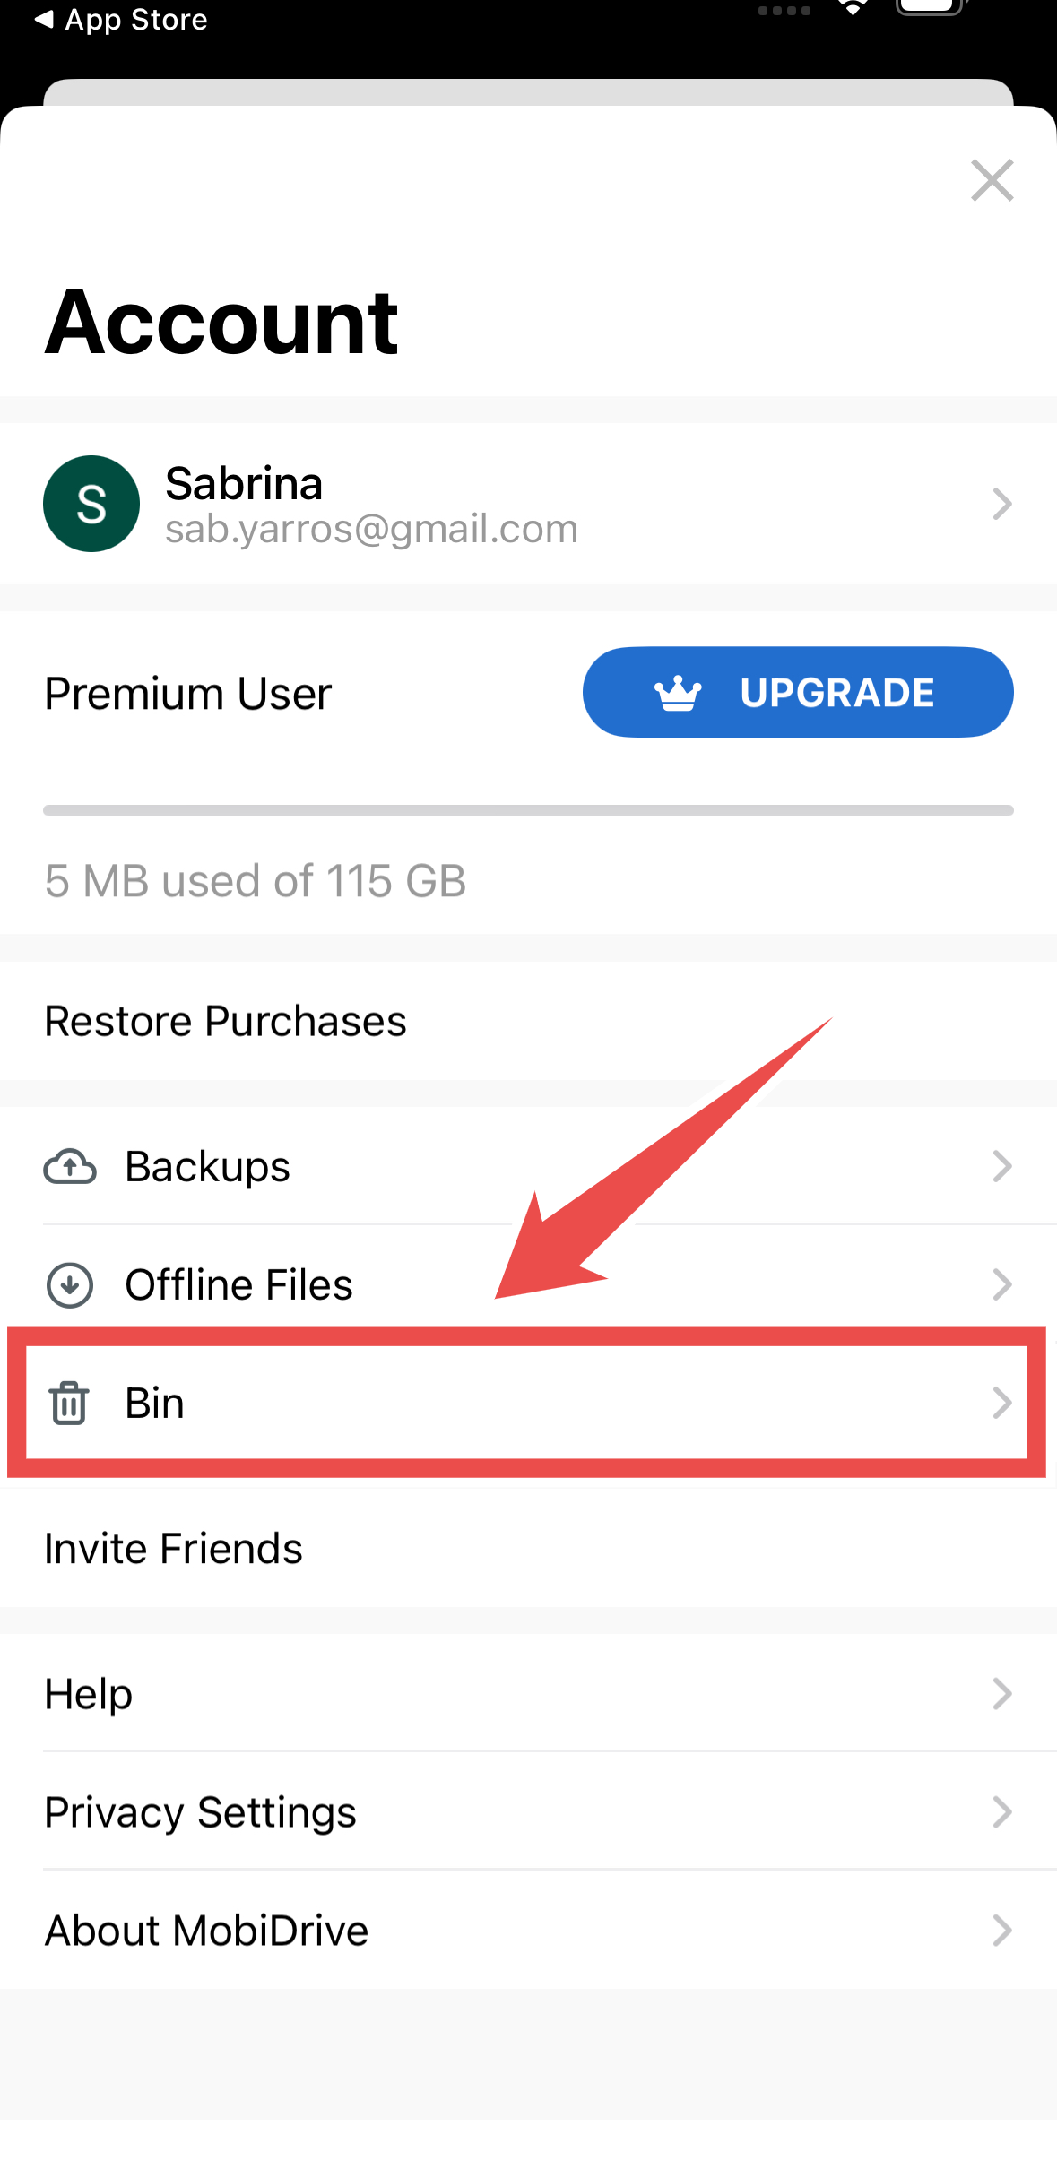Close the Account sheet with X icon
Image resolution: width=1057 pixels, height=2169 pixels.
coord(992,180)
